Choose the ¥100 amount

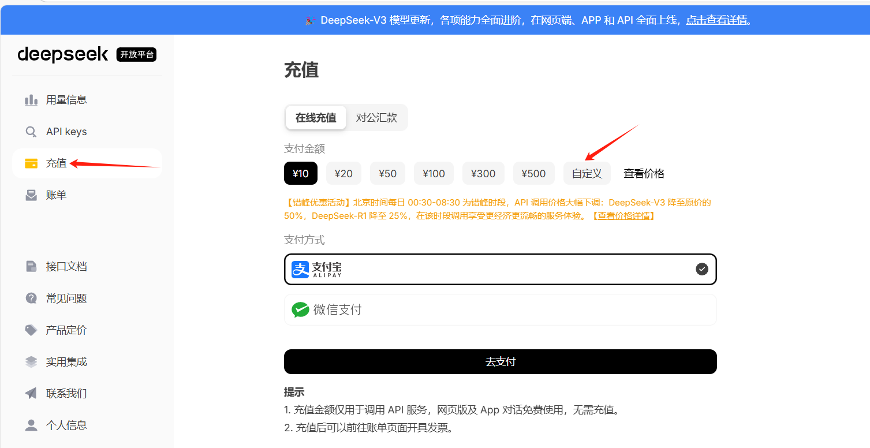tap(434, 174)
